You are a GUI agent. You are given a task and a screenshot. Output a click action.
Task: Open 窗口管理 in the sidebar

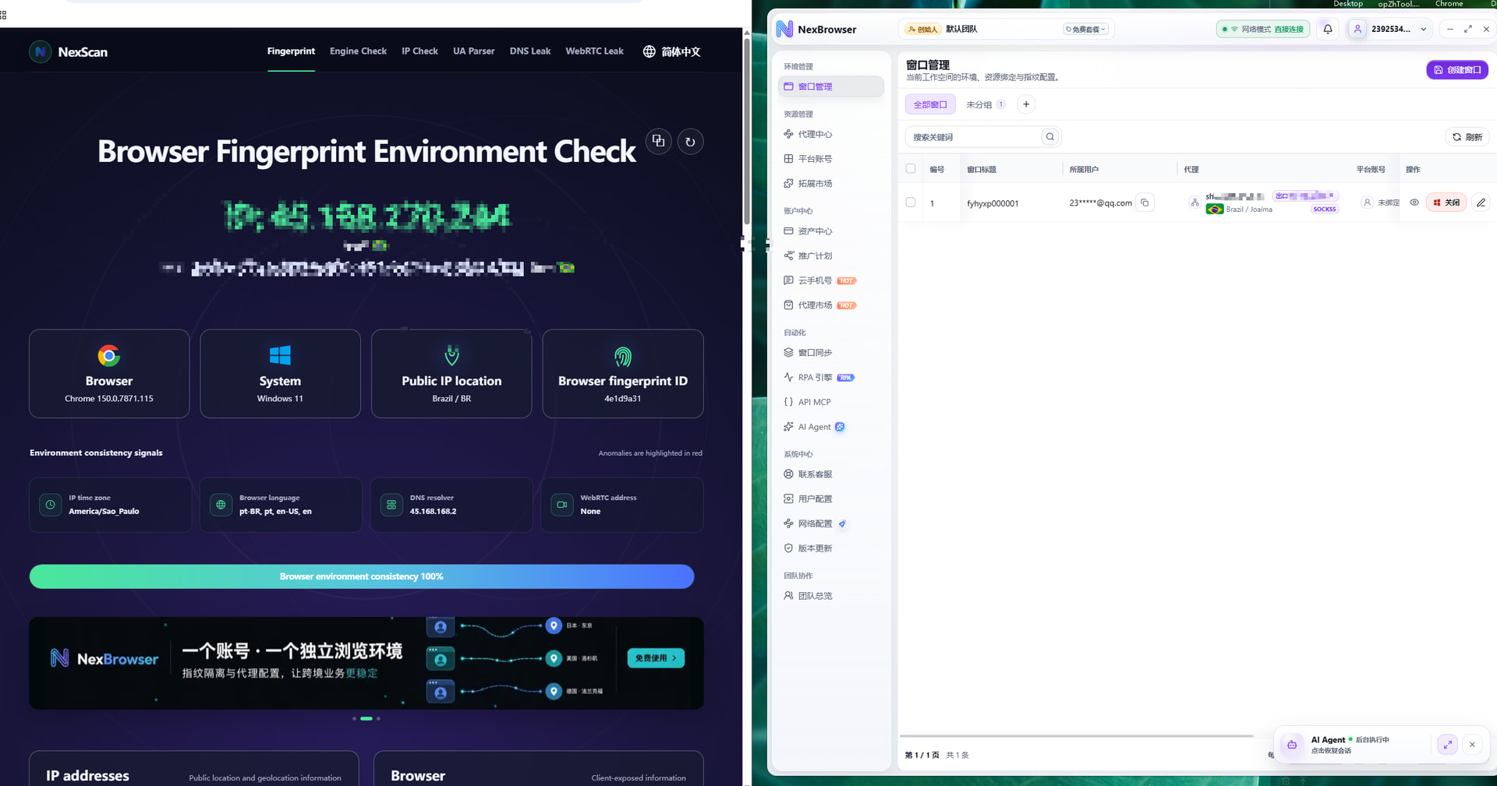click(x=831, y=86)
